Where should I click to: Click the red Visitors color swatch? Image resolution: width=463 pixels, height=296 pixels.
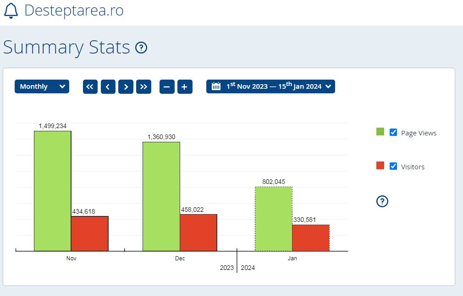click(380, 166)
